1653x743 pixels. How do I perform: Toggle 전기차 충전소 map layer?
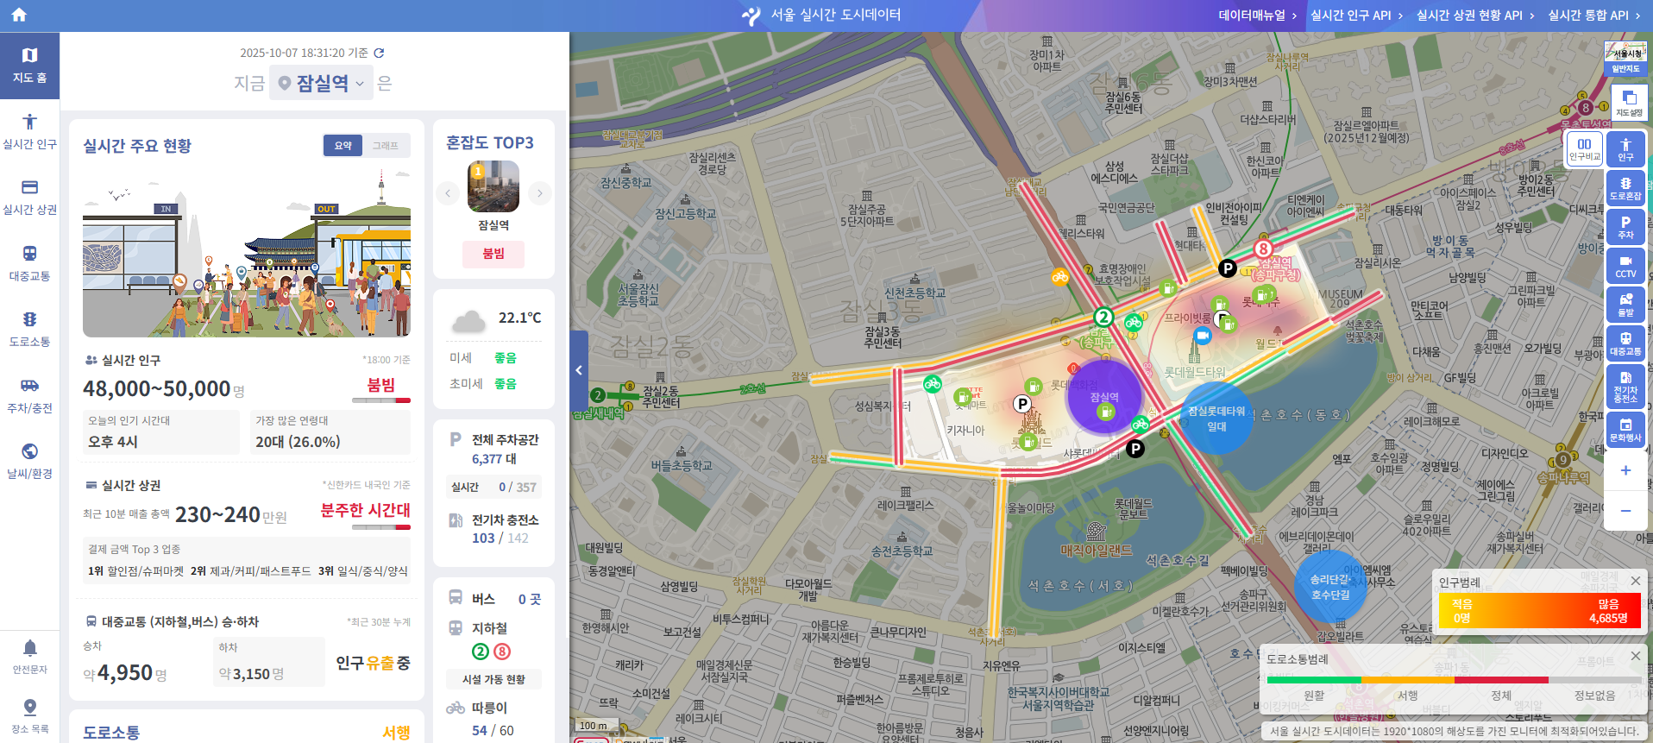pos(1625,386)
